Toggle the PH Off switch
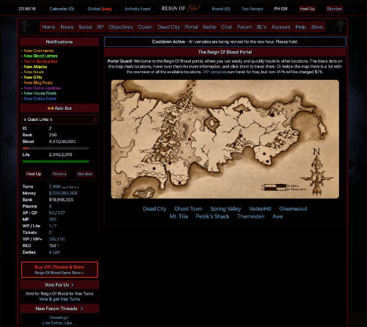The image size is (367, 327). click(280, 9)
